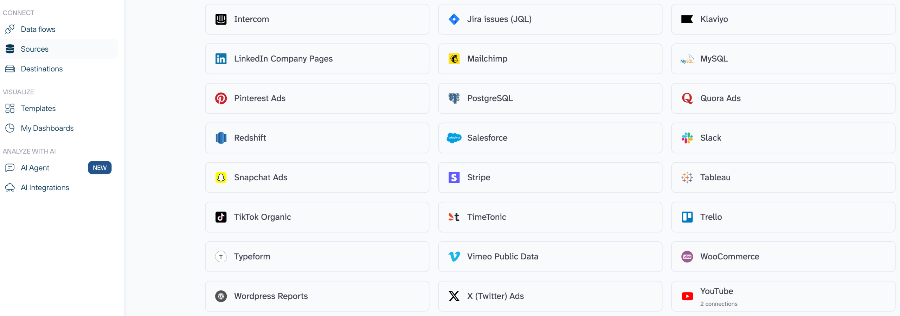
Task: Select the Pinterest Ads label
Action: (260, 98)
